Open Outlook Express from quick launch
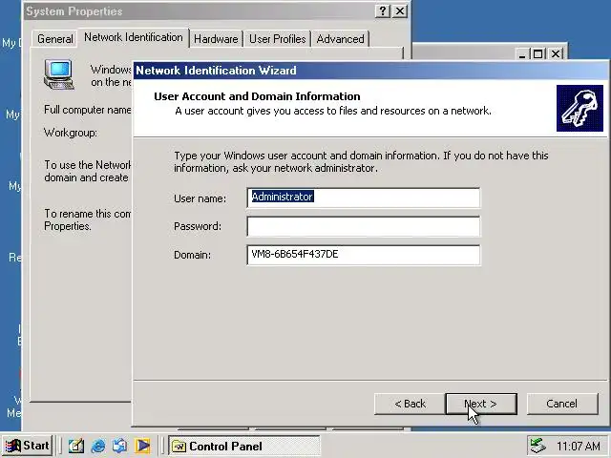The height and width of the screenshot is (458, 611). click(119, 446)
